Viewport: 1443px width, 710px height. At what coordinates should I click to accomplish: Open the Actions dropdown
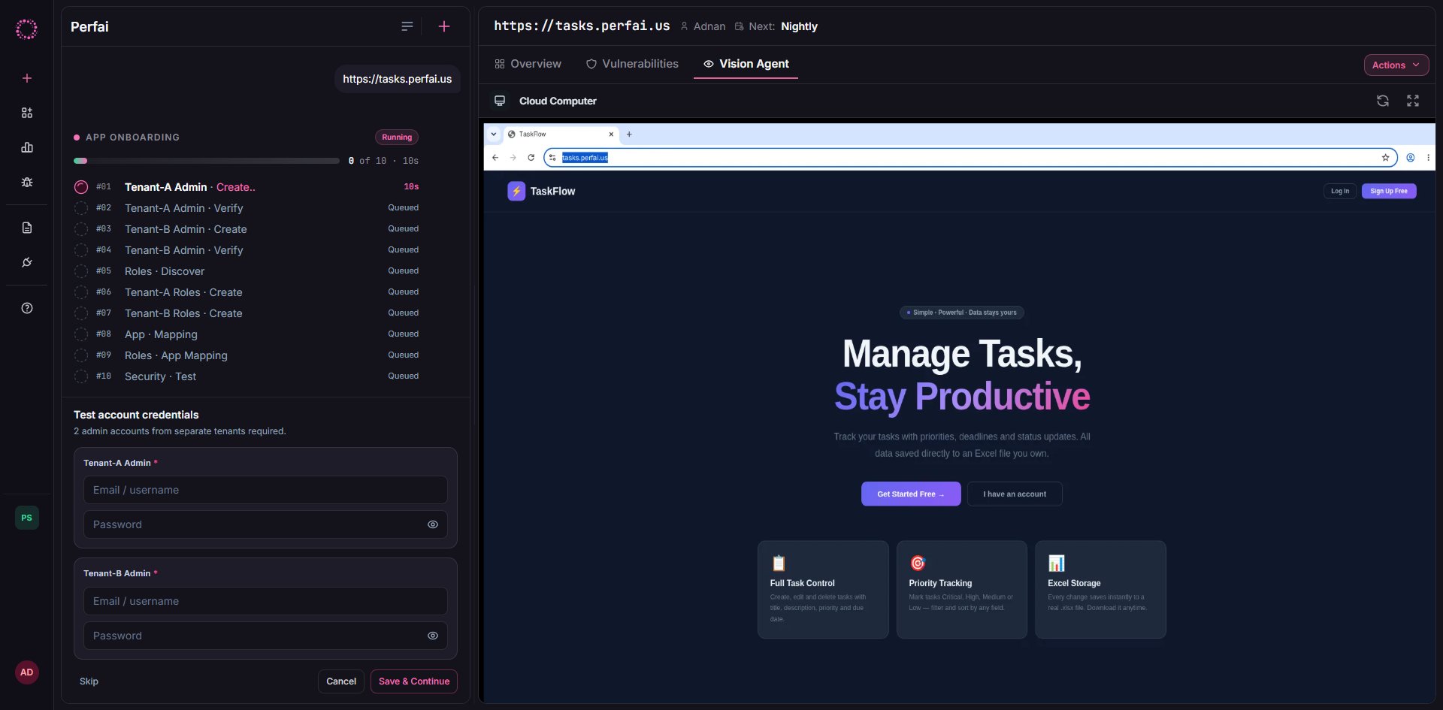[x=1396, y=65]
